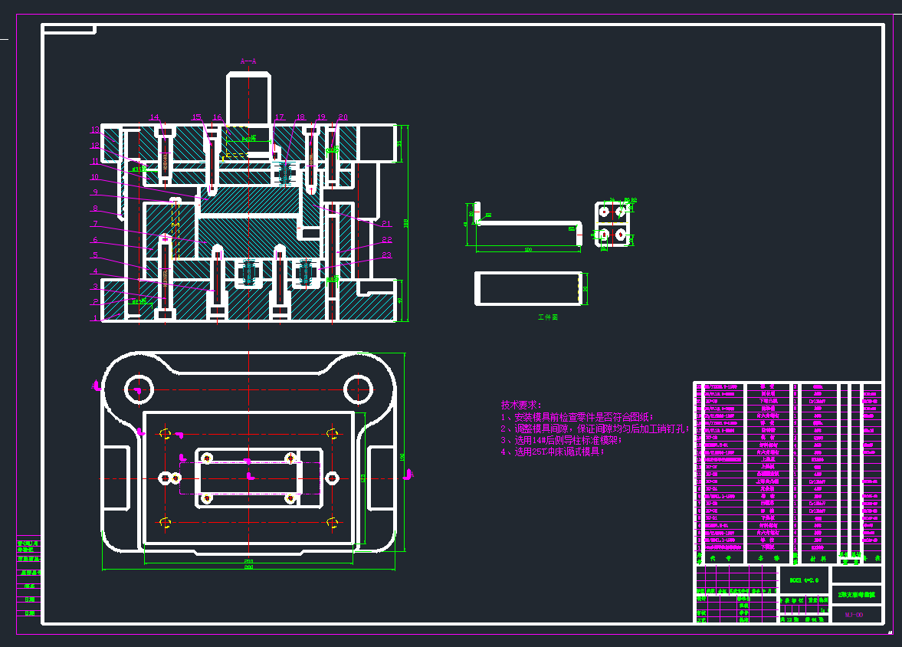
Task: Click part callout number 3
Action: pos(96,286)
